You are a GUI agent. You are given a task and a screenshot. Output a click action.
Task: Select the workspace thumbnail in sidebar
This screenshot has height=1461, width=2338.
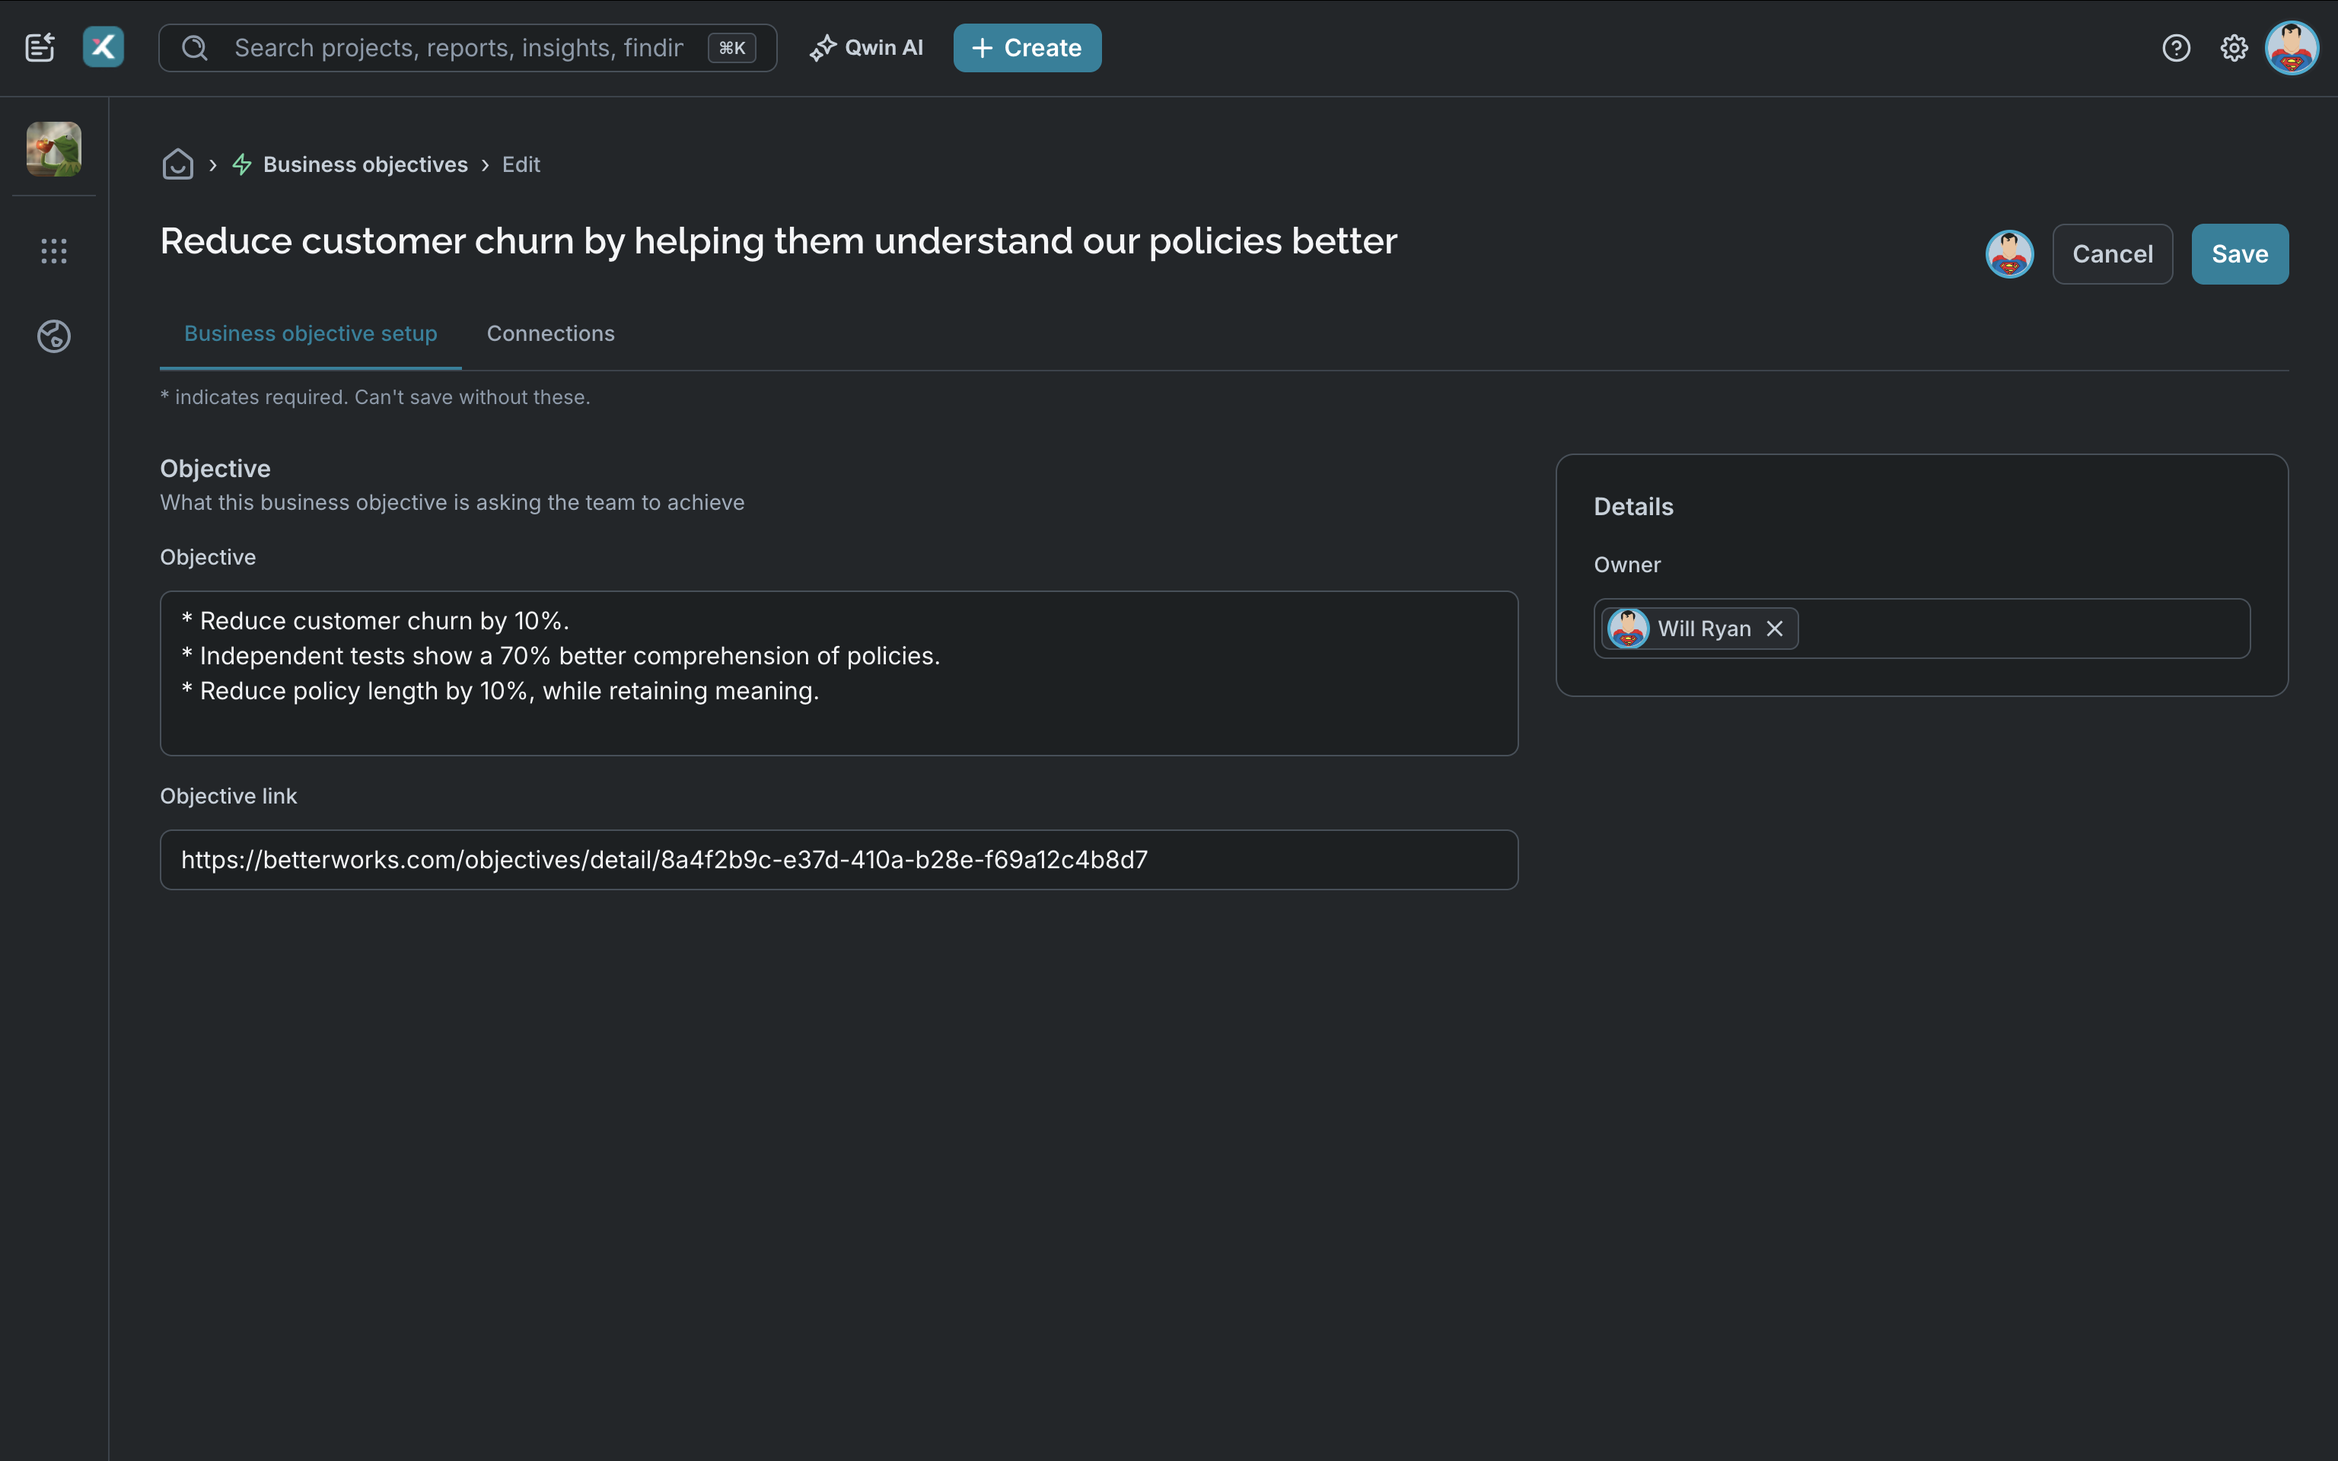[54, 149]
